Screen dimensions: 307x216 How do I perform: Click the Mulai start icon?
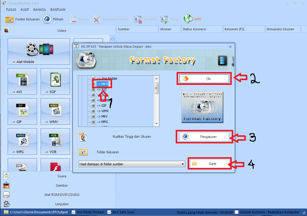pyautogui.click(x=164, y=19)
